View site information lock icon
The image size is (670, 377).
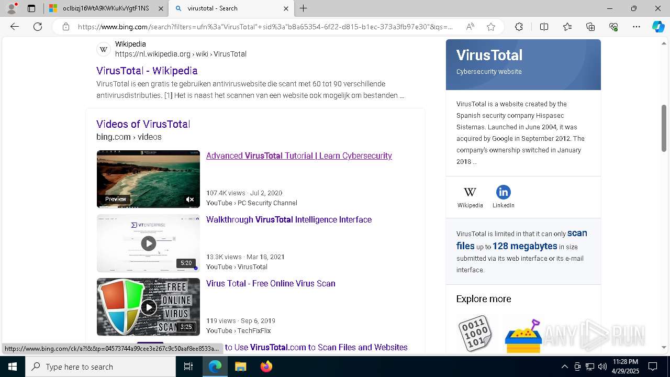pos(66,27)
